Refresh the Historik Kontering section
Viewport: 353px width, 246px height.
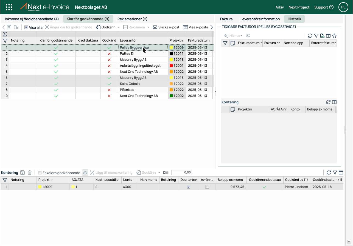pos(328,102)
